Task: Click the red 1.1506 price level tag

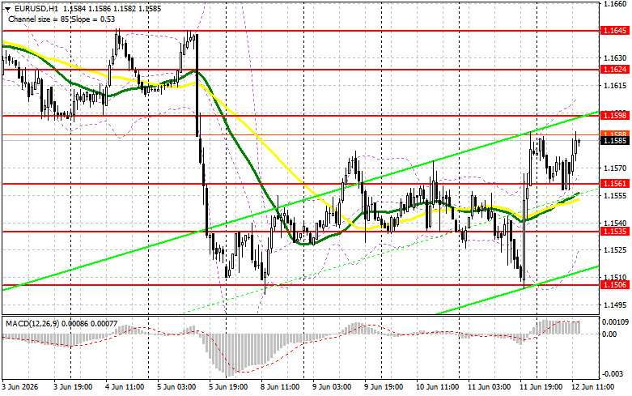Action: [615, 285]
